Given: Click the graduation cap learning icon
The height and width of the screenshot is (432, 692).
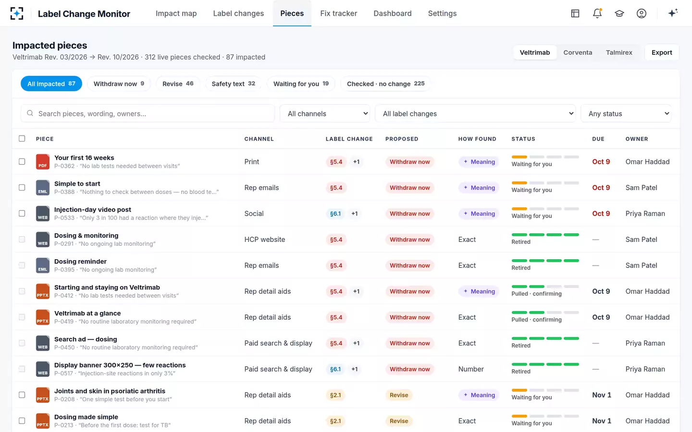Looking at the screenshot, I should pos(619,13).
